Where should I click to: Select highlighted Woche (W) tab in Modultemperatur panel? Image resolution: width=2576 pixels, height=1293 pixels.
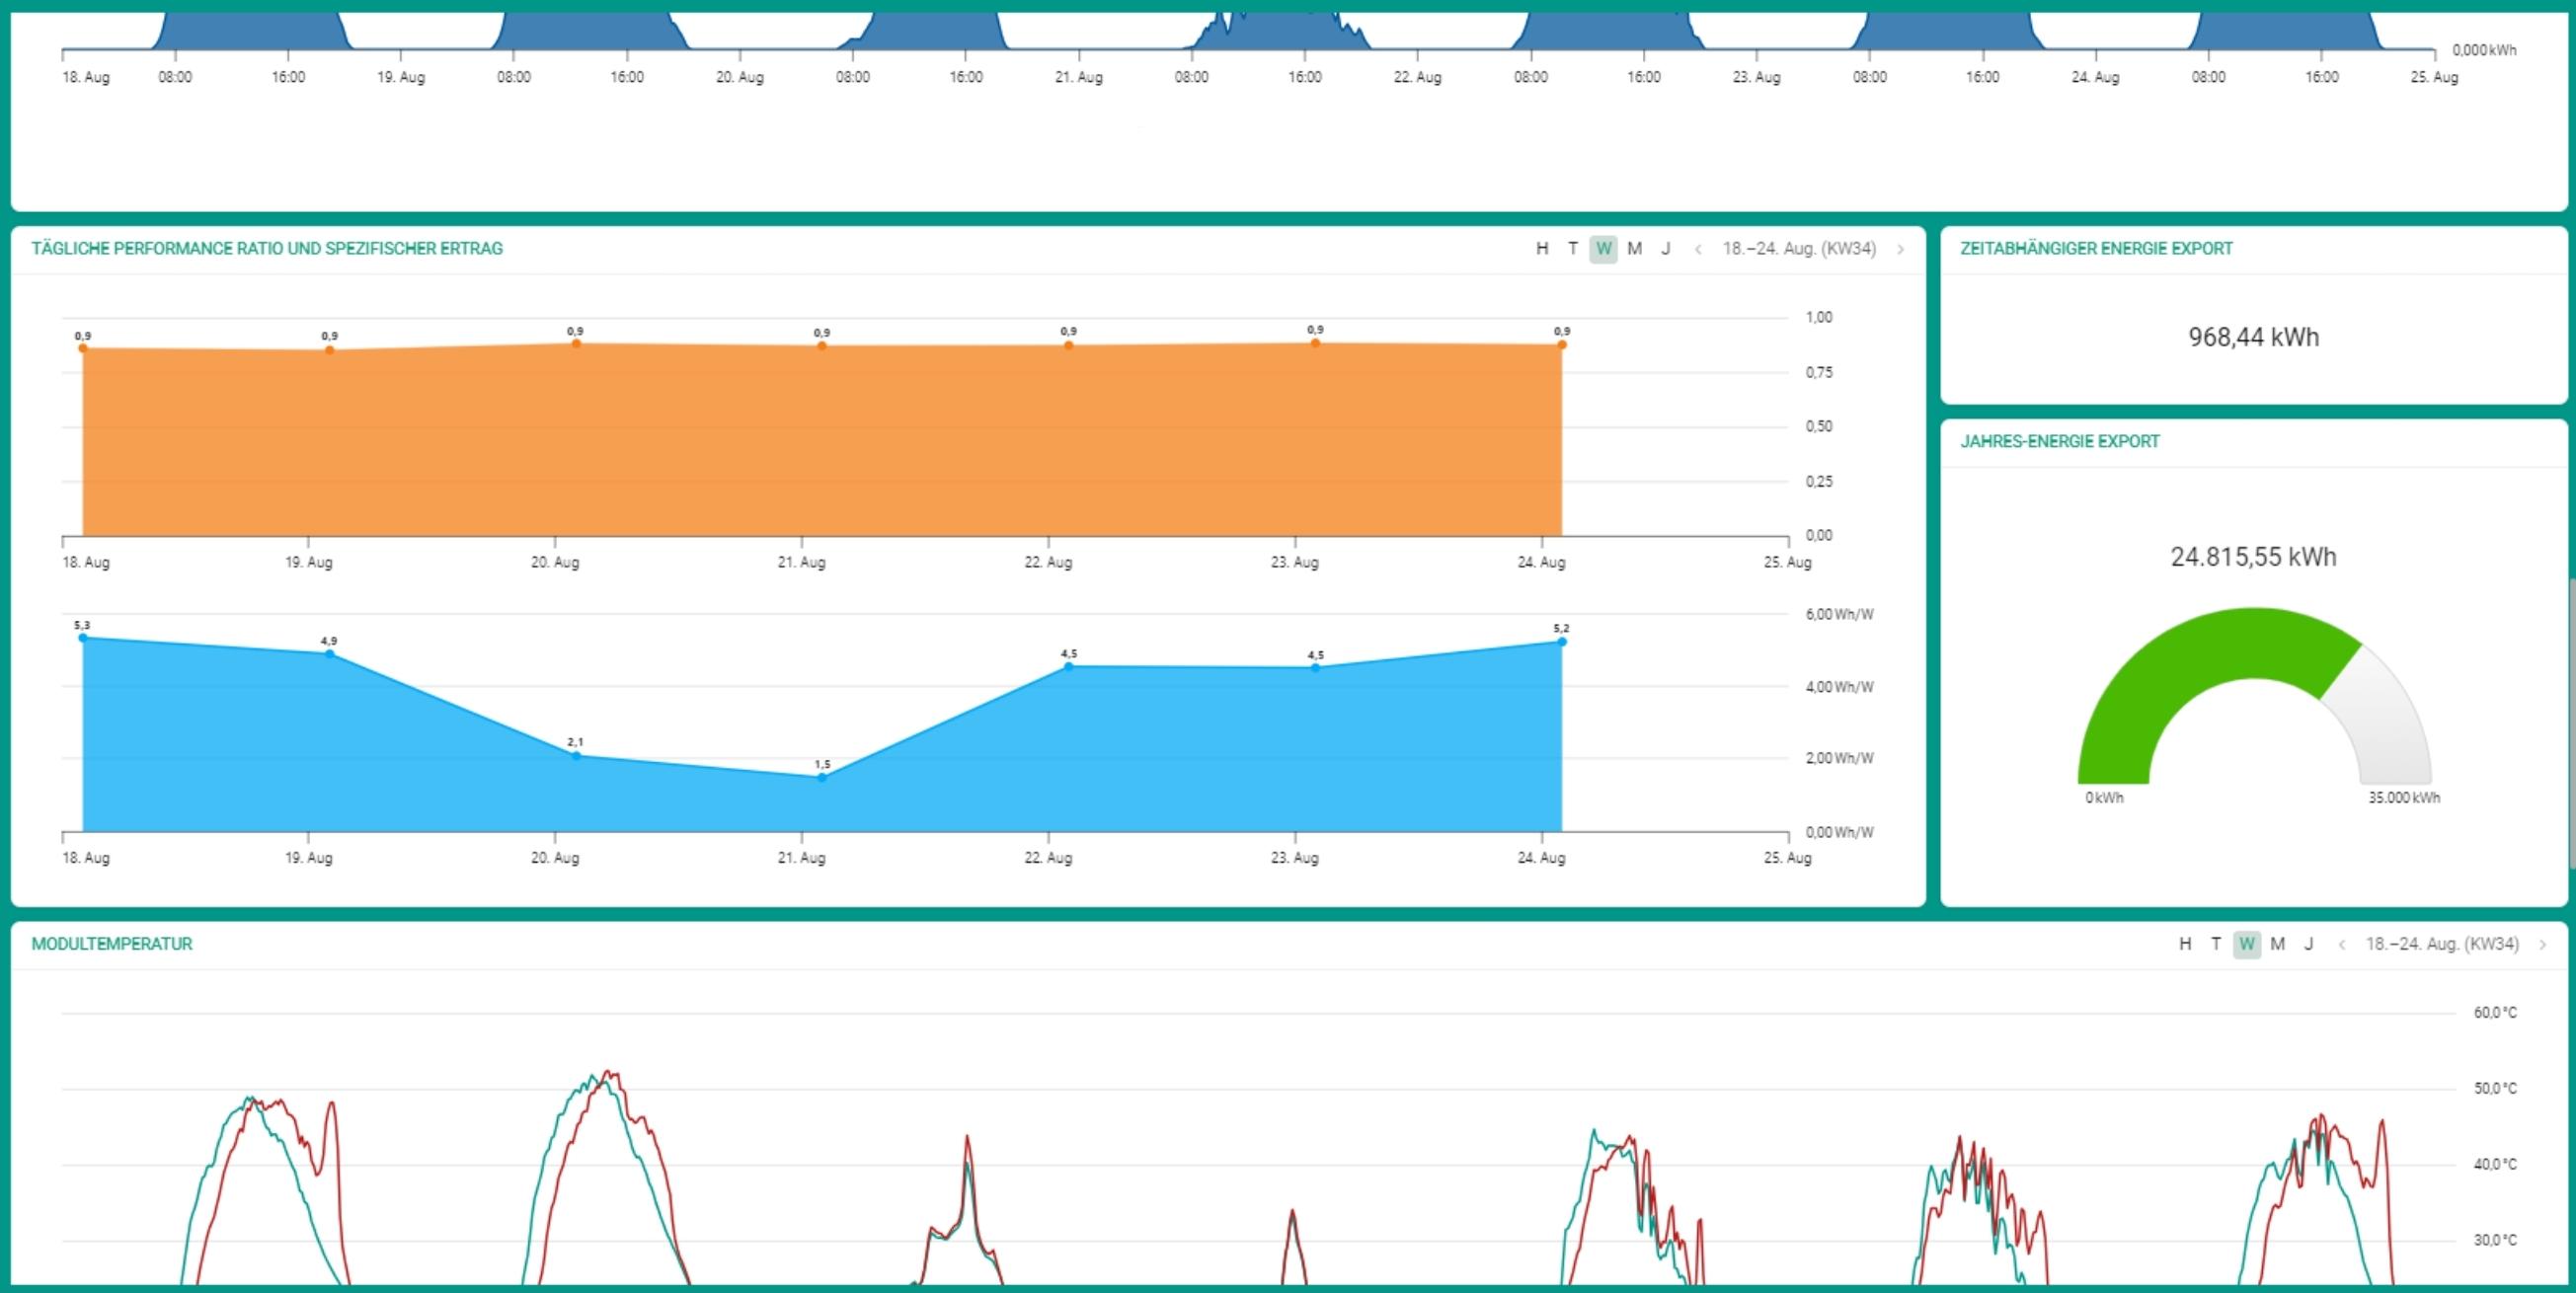(2246, 943)
